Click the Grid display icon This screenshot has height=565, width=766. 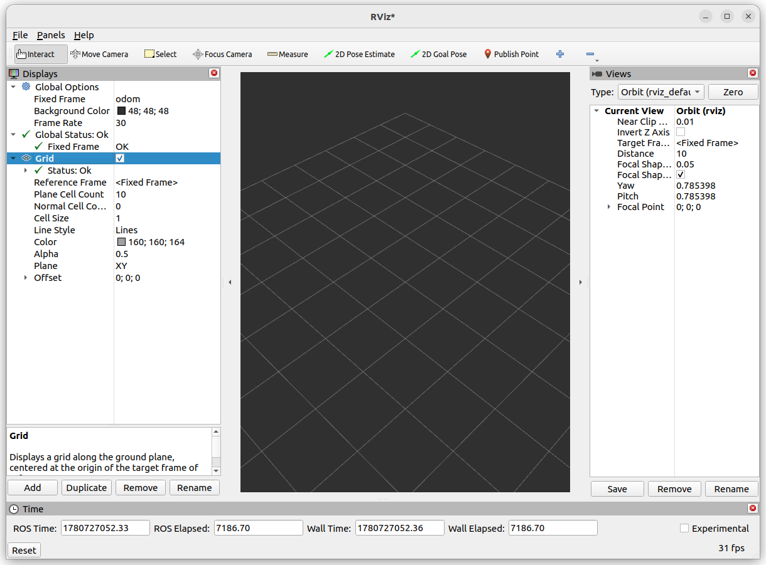(26, 158)
